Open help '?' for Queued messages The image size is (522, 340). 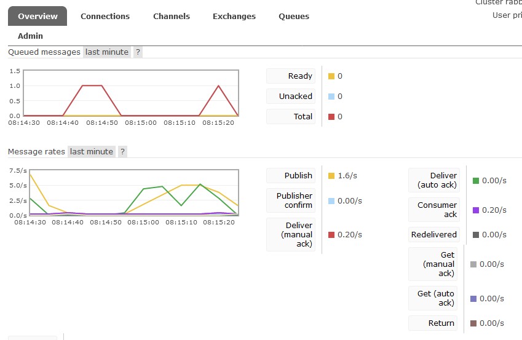coord(138,52)
